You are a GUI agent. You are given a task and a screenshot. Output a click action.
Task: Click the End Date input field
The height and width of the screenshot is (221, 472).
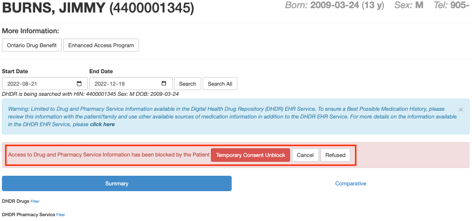(124, 83)
